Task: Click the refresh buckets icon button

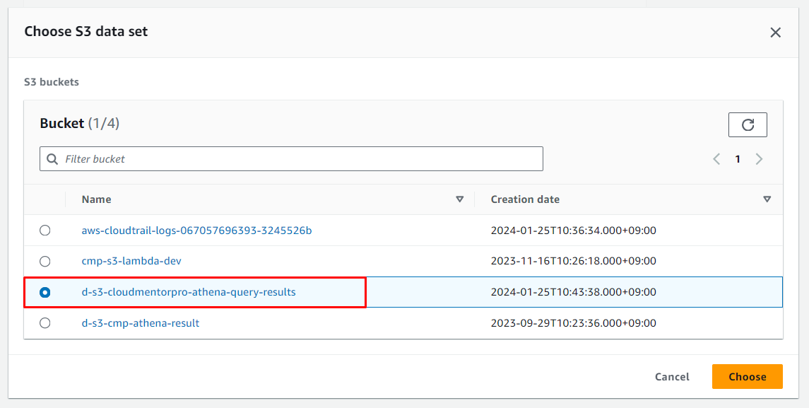Action: pos(748,125)
